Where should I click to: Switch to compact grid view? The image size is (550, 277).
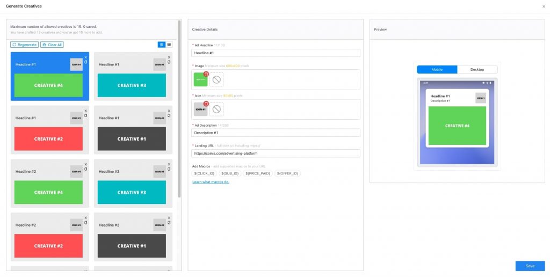pyautogui.click(x=169, y=45)
